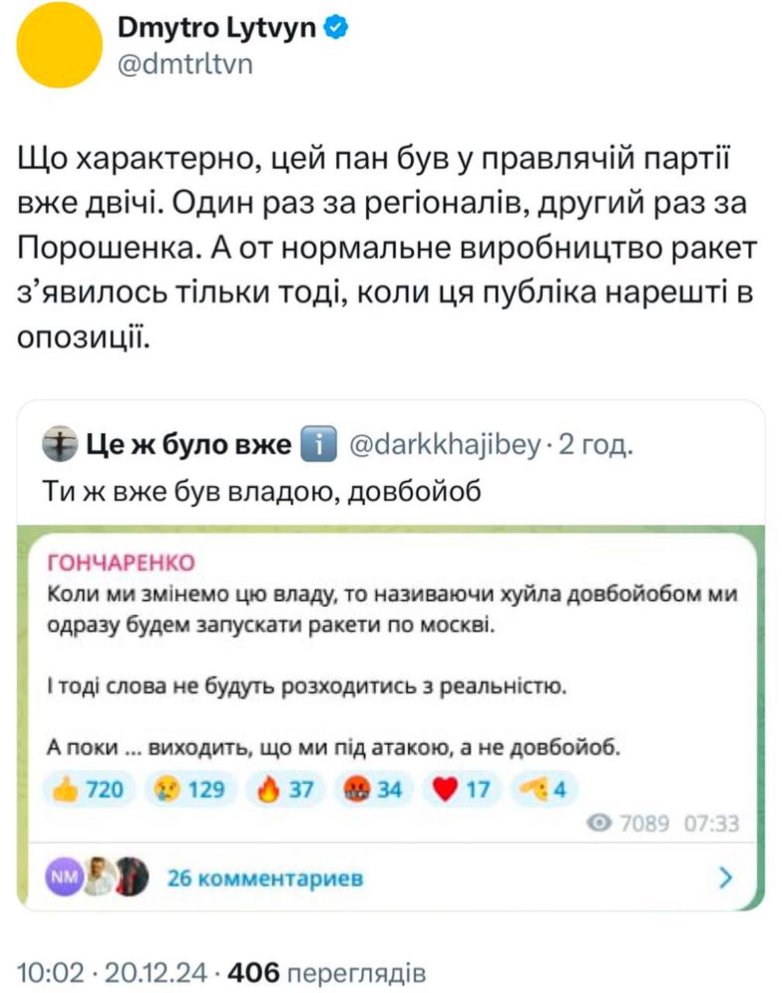This screenshot has height=993, width=782.
Task: Open the @dmtrltvn handle link
Action: click(185, 65)
